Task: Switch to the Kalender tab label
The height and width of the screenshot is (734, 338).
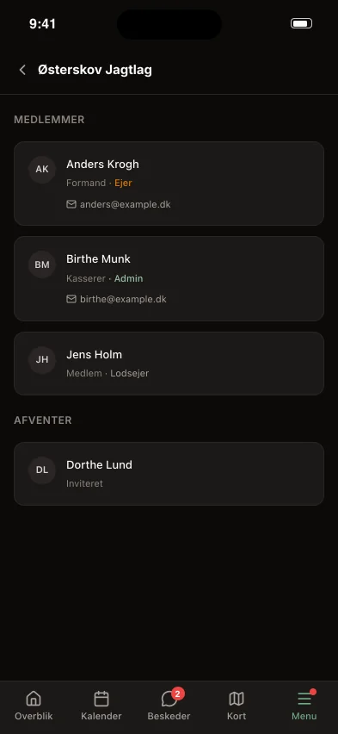Action: tap(101, 716)
